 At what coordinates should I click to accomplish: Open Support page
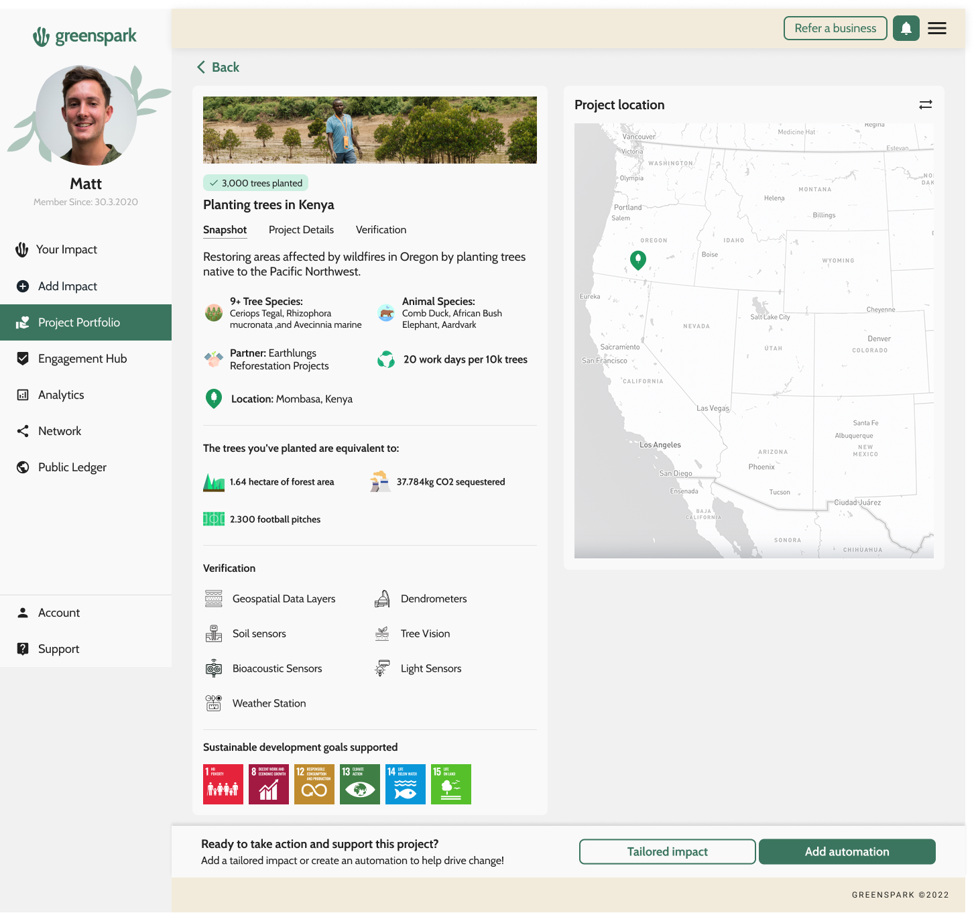(86, 649)
